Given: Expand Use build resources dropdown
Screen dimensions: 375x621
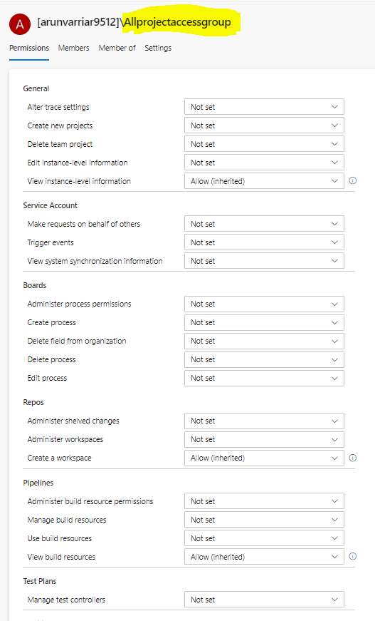Looking at the screenshot, I should point(265,538).
